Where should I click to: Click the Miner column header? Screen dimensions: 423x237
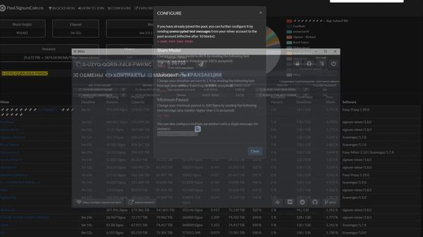[5, 102]
